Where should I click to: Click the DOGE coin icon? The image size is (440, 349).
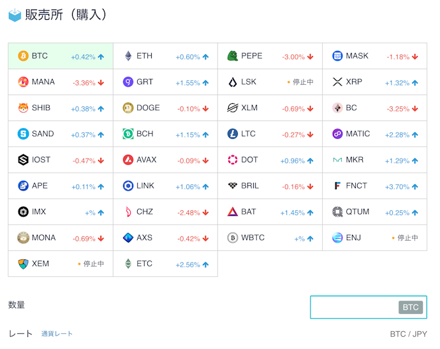(128, 108)
